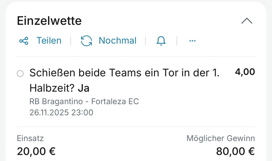Enable notifications with the bell icon
The width and height of the screenshot is (272, 161).
161,41
